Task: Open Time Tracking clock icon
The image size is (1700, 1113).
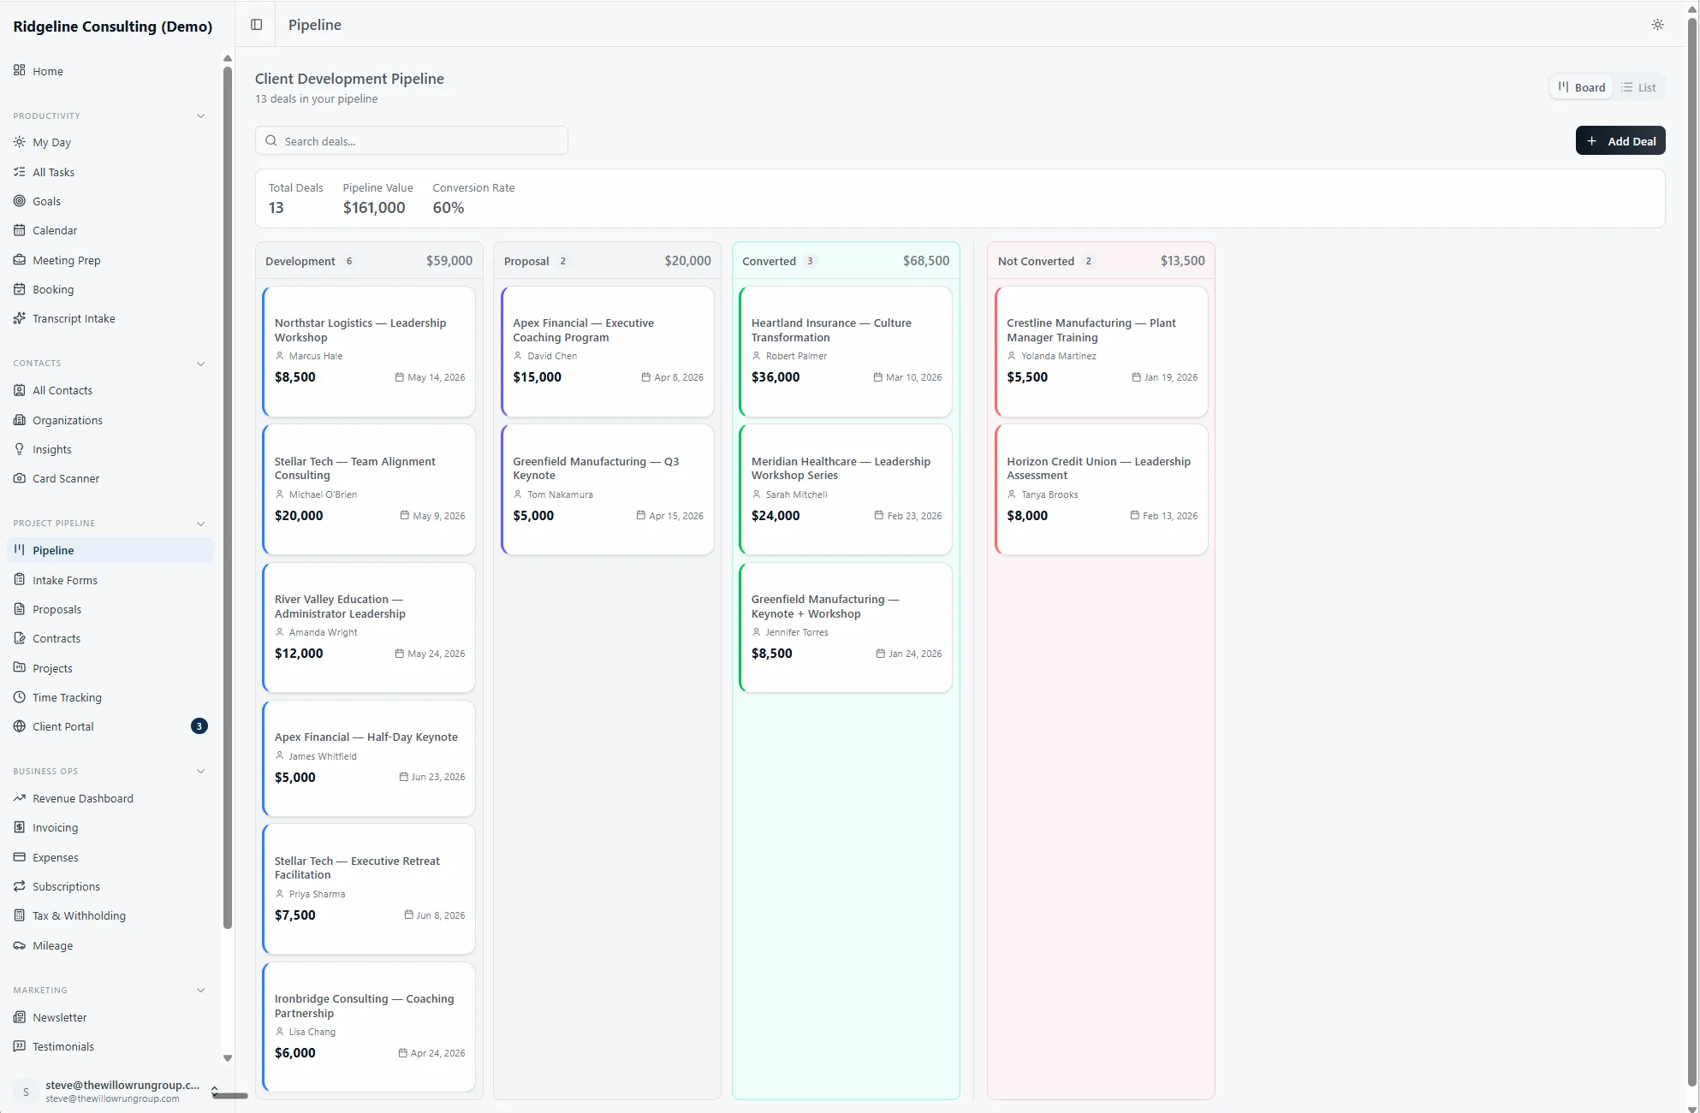Action: click(x=20, y=697)
